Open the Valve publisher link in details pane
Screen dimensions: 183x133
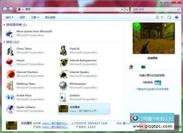coord(55,123)
